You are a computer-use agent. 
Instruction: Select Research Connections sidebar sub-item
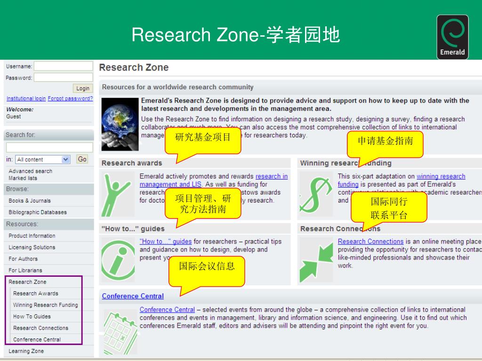pos(40,328)
